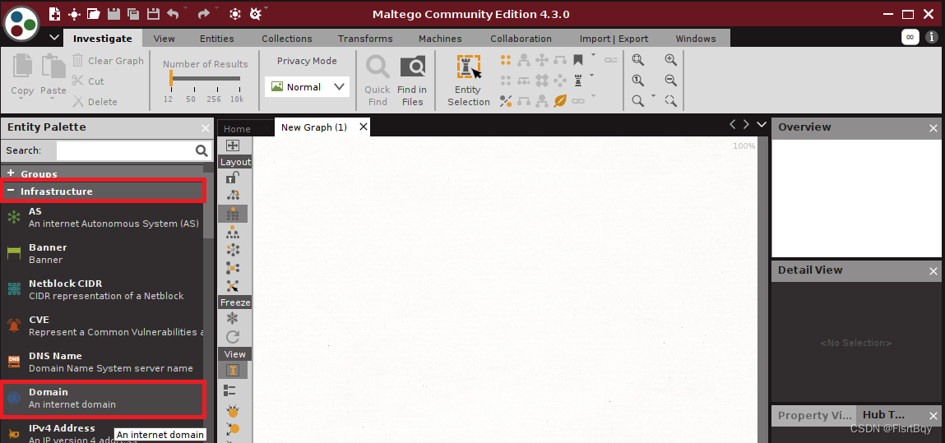Open the zoom magnifier dropdown arrow
This screenshot has width=945, height=443.
653,96
